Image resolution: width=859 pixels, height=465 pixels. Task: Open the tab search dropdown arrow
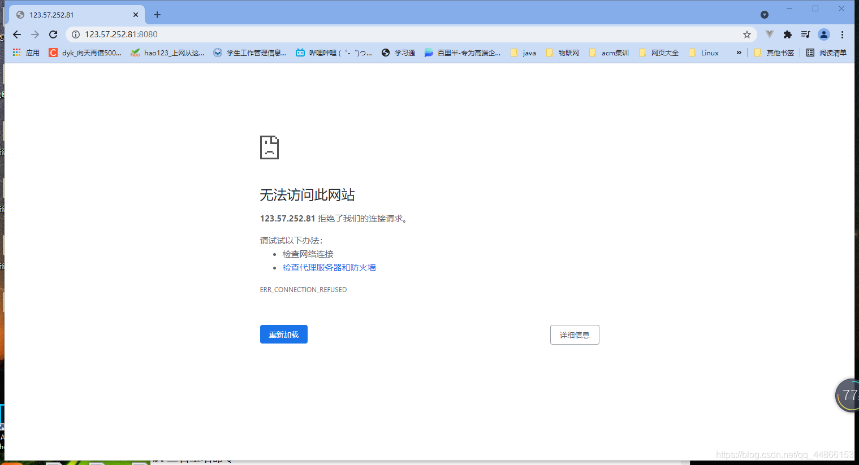765,15
